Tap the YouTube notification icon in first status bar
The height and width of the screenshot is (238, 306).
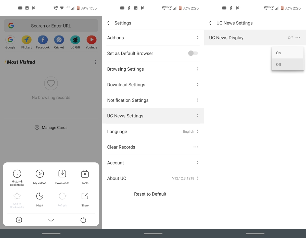20,8
